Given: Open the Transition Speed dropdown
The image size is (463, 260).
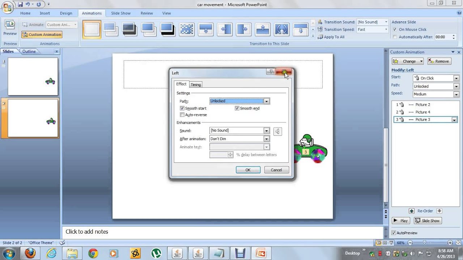Looking at the screenshot, I should (386, 30).
